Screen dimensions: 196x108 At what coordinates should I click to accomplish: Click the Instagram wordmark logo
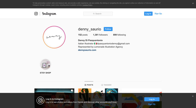coord(49,14)
